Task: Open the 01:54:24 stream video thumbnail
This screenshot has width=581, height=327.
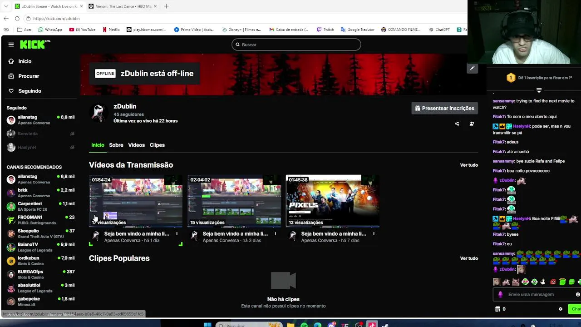Action: [x=136, y=201]
